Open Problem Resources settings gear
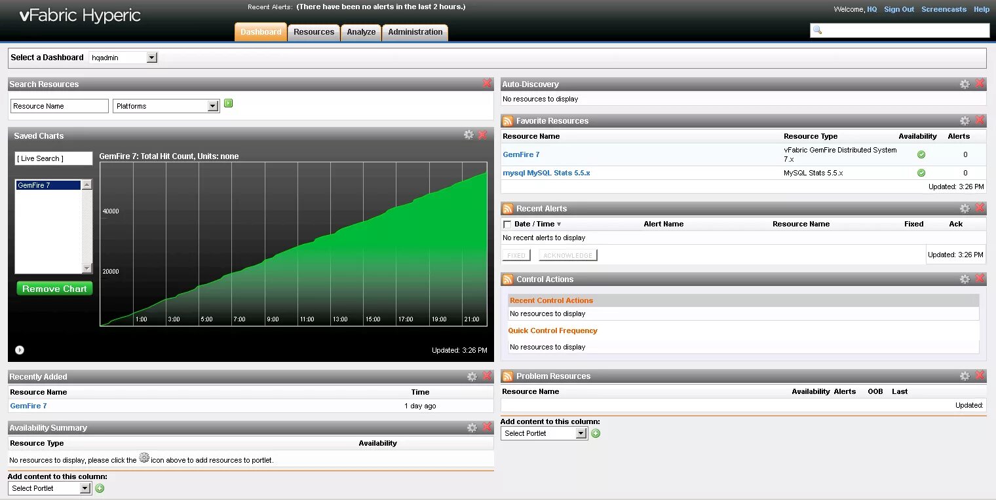This screenshot has width=996, height=500. (x=965, y=376)
